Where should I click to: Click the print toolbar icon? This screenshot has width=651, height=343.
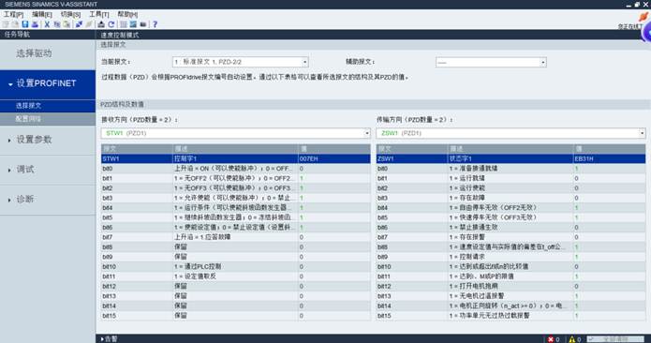click(35, 24)
